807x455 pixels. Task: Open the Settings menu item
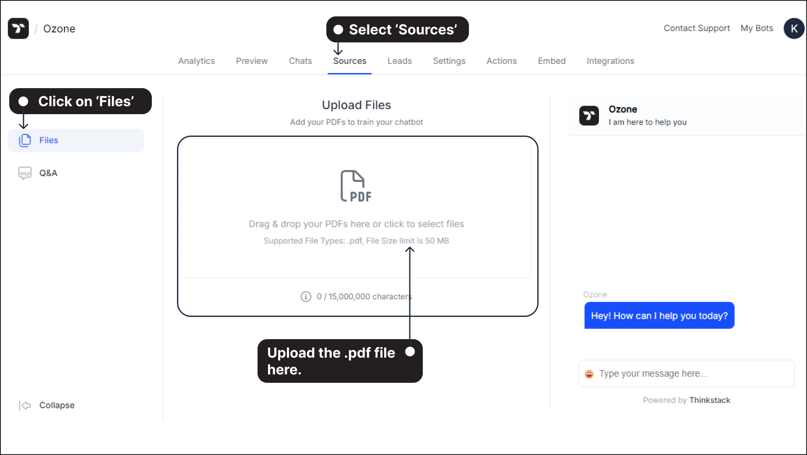pos(448,60)
